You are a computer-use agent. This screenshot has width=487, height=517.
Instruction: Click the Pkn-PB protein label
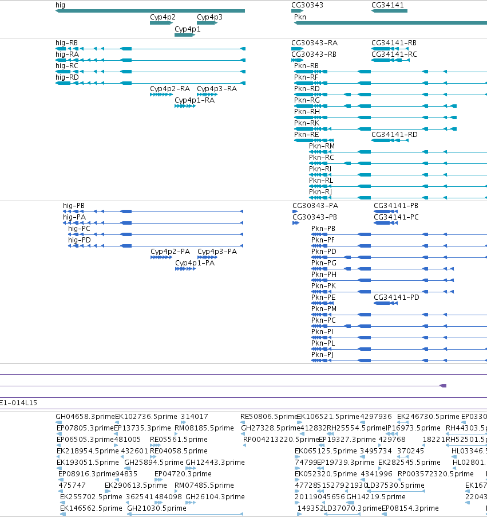pyautogui.click(x=323, y=229)
